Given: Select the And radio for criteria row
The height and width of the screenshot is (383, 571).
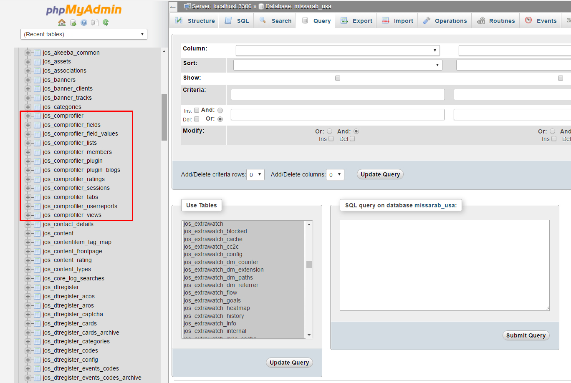Looking at the screenshot, I should [220, 111].
